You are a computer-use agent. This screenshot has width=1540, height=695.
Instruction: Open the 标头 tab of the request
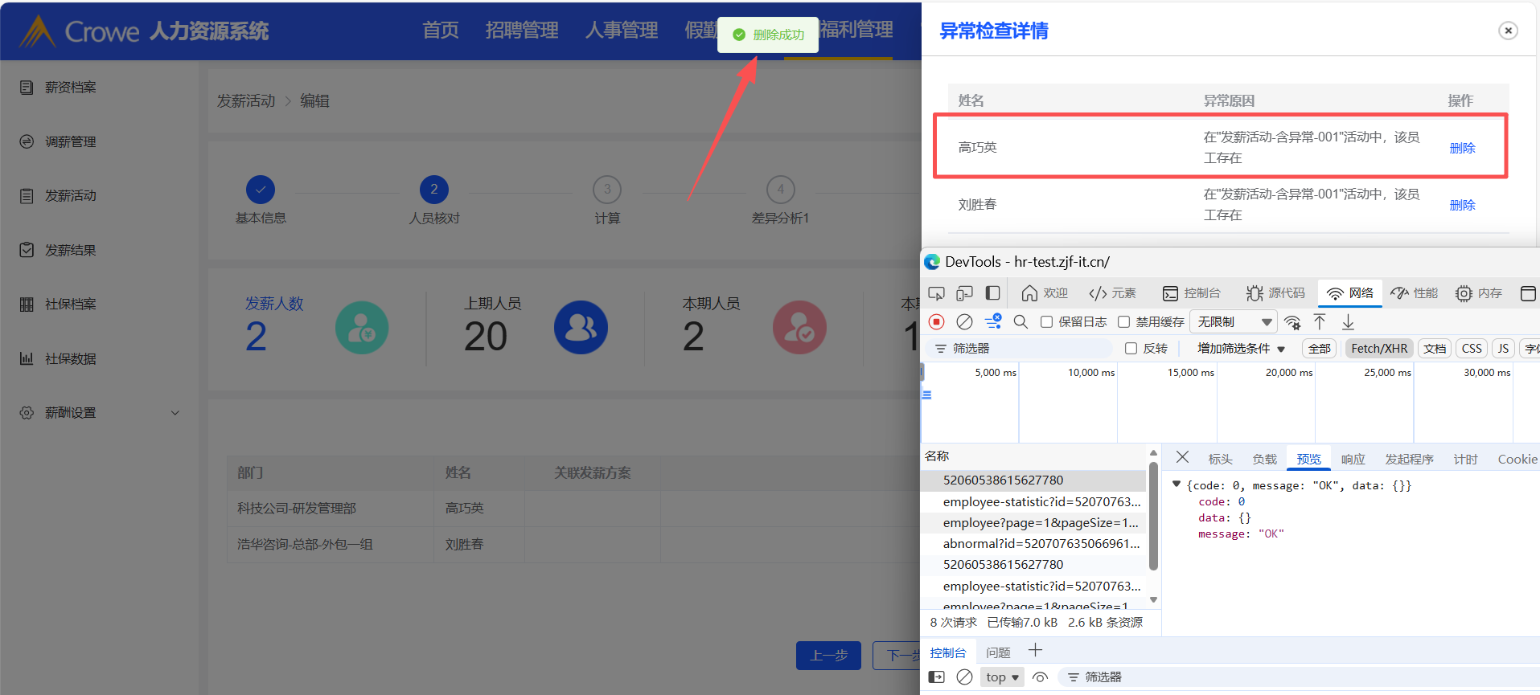point(1220,459)
